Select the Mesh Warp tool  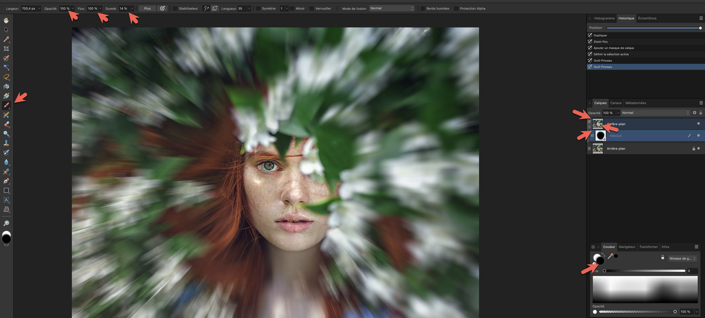[x=7, y=209]
